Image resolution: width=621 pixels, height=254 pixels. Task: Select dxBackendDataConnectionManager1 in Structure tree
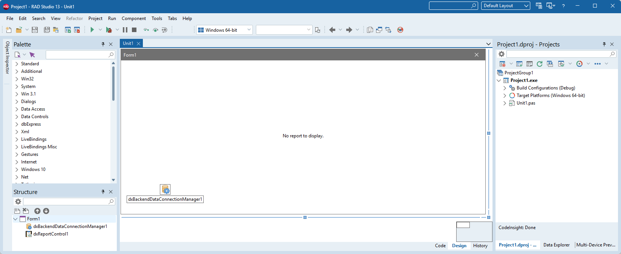70,226
